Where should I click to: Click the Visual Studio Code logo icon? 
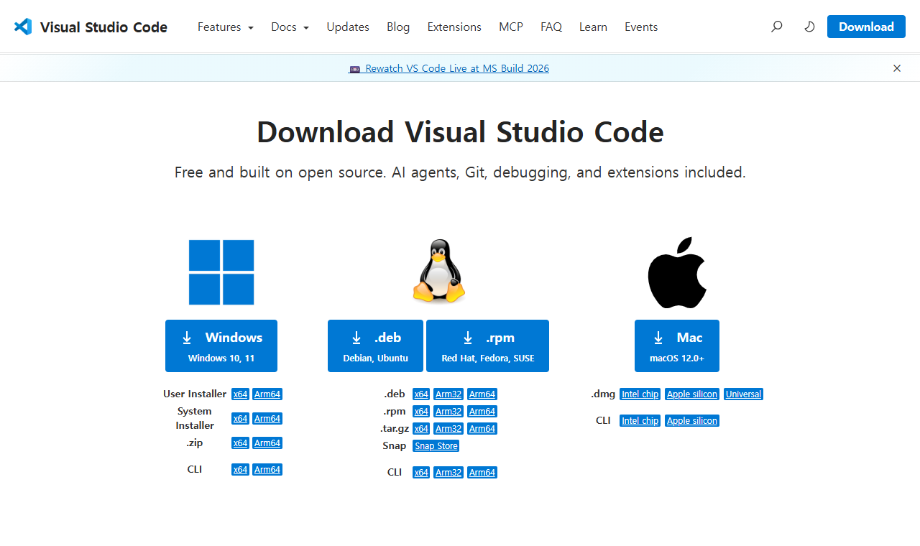23,27
